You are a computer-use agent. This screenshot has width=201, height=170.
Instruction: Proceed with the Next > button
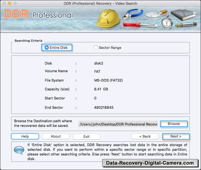pyautogui.click(x=176, y=136)
